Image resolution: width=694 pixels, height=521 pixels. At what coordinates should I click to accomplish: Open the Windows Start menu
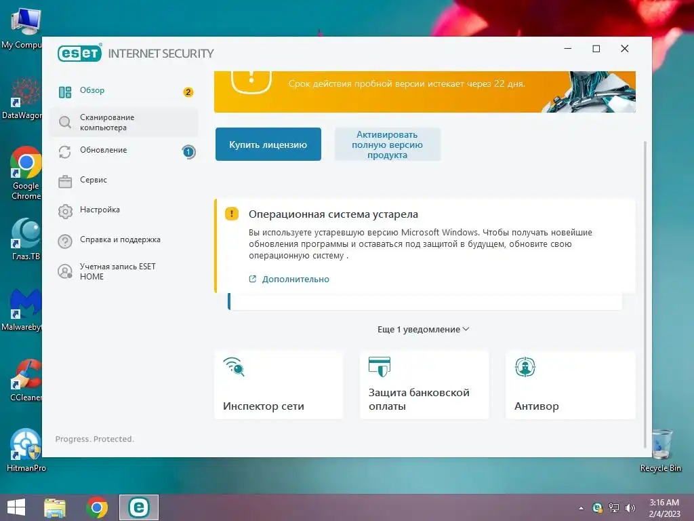[16, 507]
